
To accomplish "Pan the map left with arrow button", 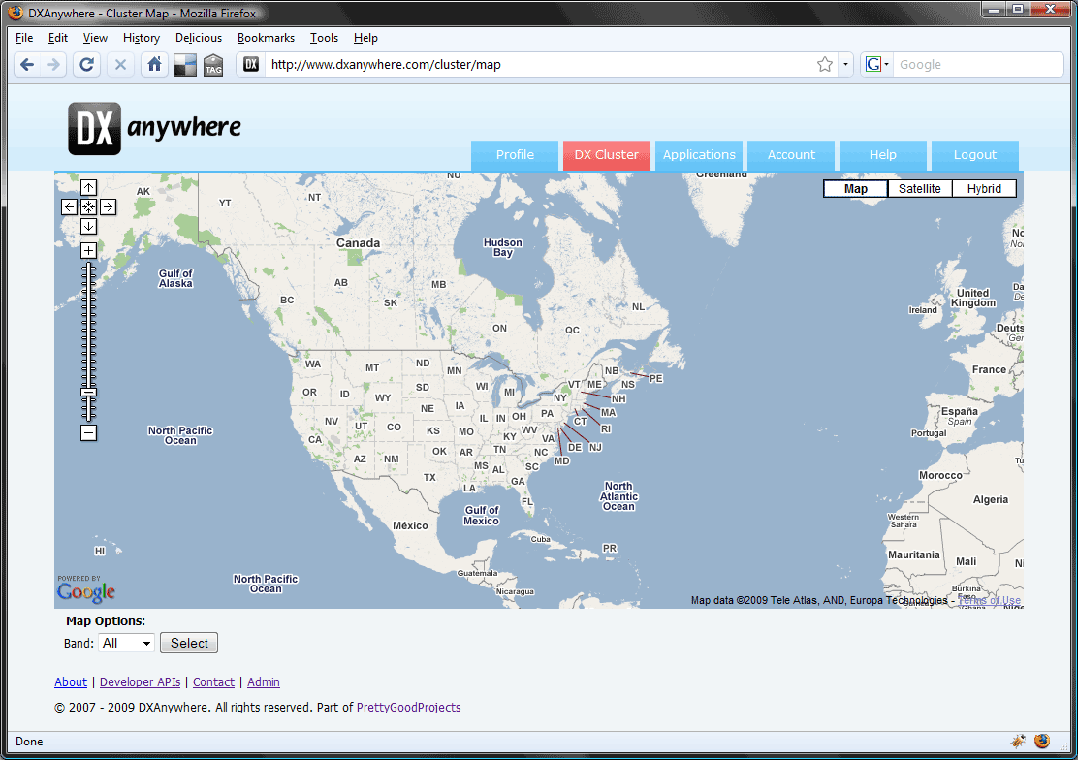I will pyautogui.click(x=70, y=206).
